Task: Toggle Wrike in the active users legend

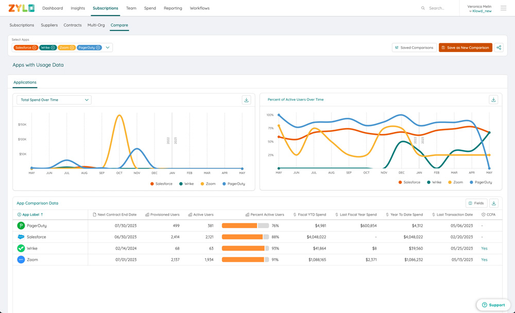Action: 434,182
